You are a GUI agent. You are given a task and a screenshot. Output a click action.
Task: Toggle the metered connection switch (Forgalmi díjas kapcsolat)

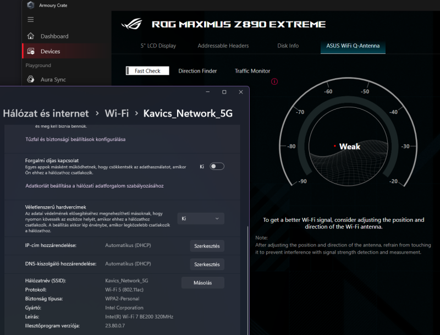(x=217, y=166)
